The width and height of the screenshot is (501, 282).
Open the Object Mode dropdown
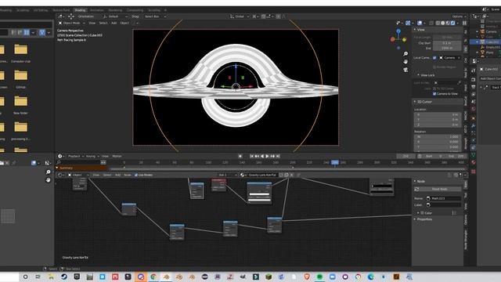coord(72,23)
